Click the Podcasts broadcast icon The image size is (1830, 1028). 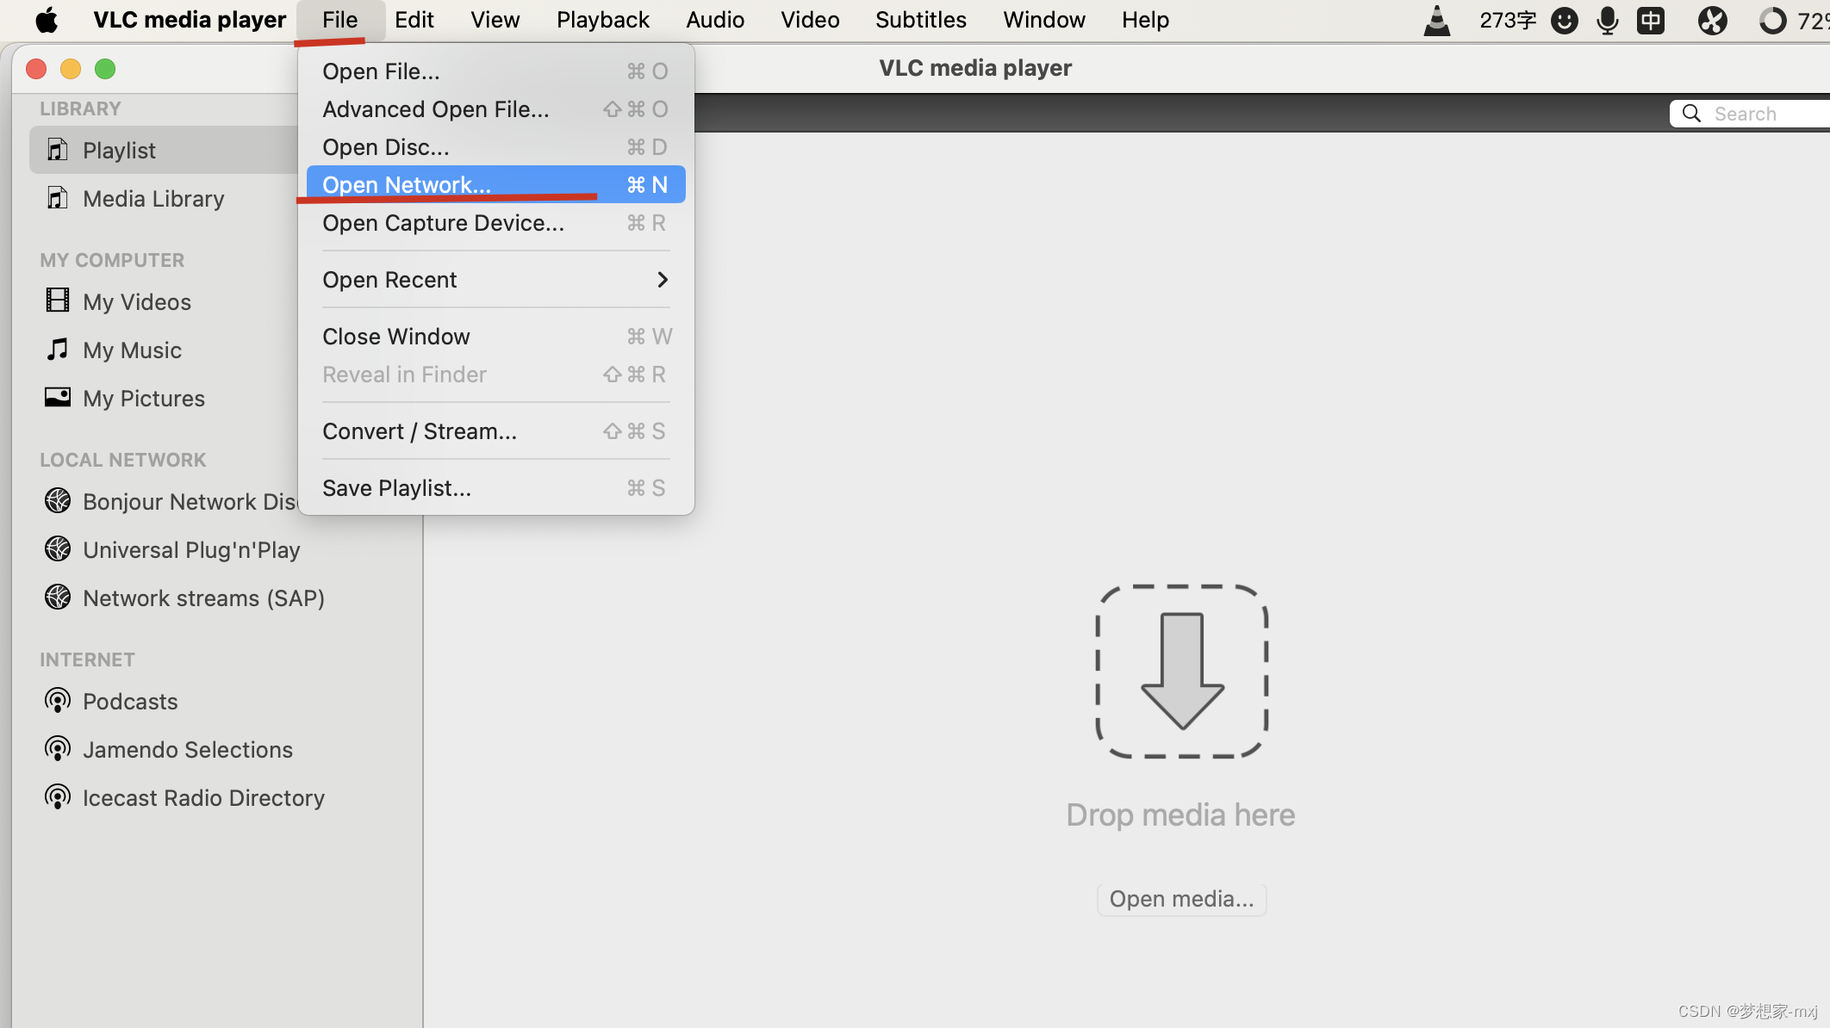click(x=58, y=701)
